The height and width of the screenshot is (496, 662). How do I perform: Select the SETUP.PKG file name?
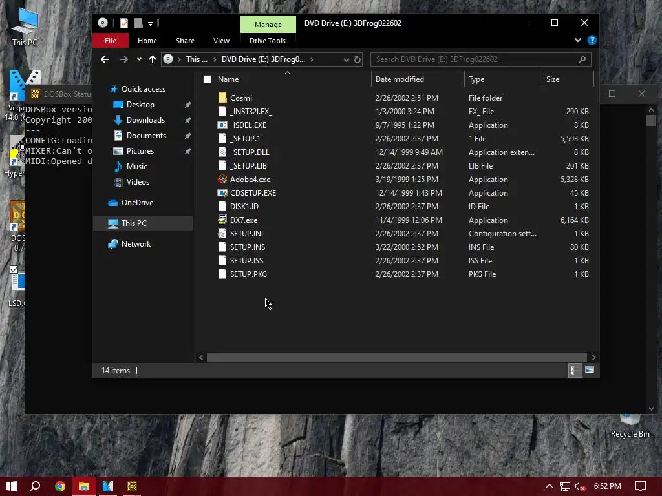pyautogui.click(x=248, y=274)
